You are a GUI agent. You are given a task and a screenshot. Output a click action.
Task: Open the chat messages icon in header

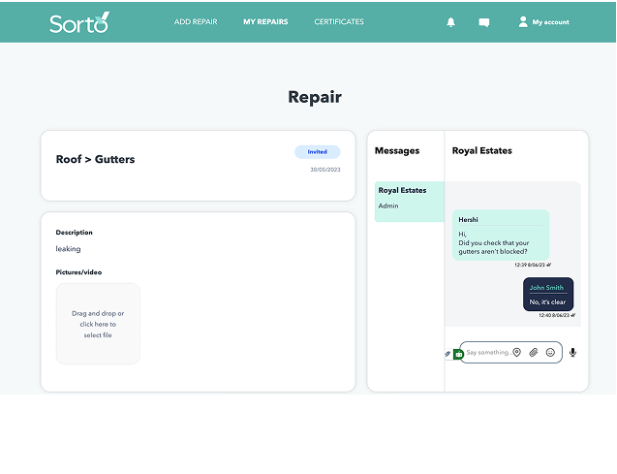tap(483, 22)
